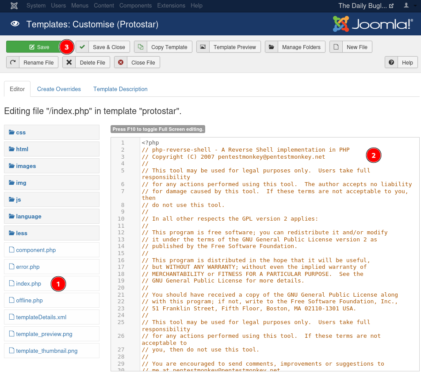Open the index.php file
Screen dimensions: 421x382
[x=28, y=283]
